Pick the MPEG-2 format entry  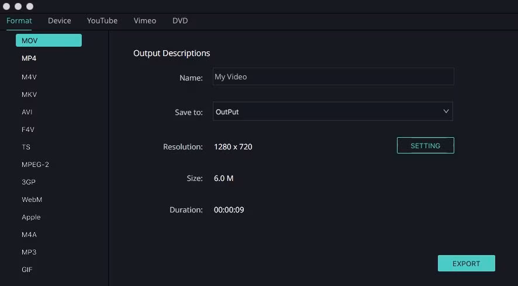(x=35, y=165)
